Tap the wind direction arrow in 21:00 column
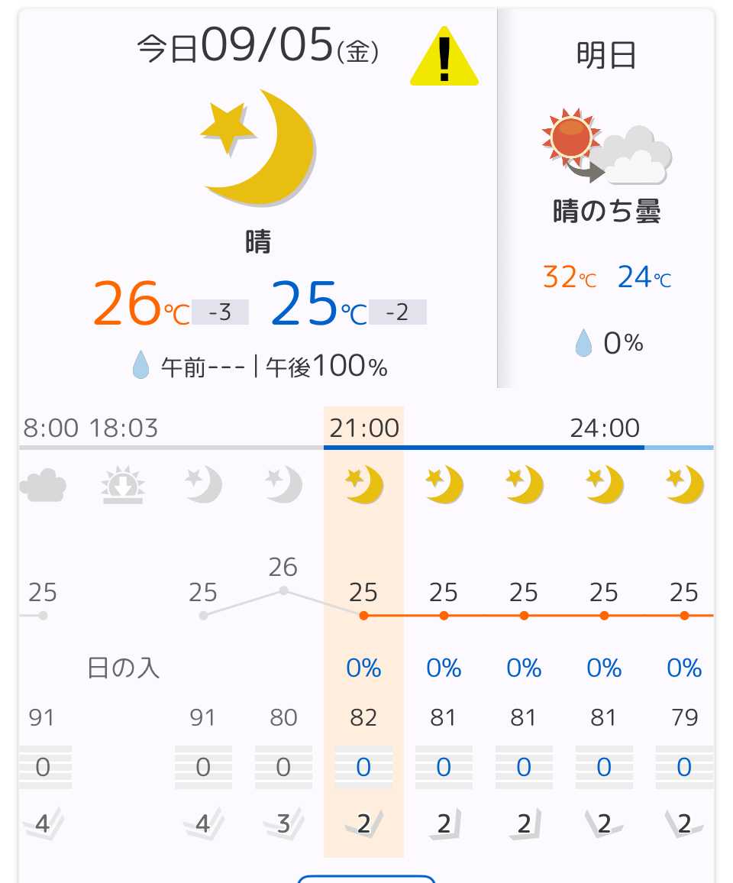 coord(363,824)
